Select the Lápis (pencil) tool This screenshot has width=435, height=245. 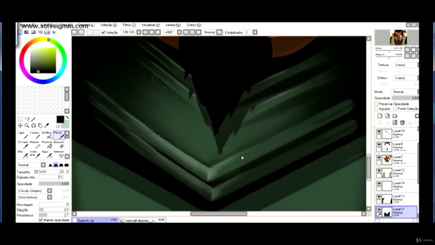coord(24,135)
